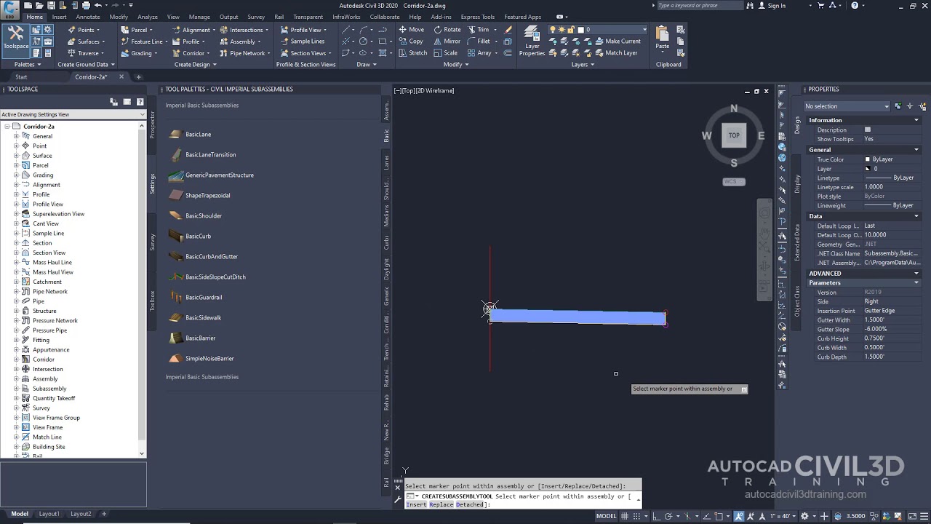Screen dimensions: 931x524
Task: Click Make Current layer button
Action: tap(617, 41)
